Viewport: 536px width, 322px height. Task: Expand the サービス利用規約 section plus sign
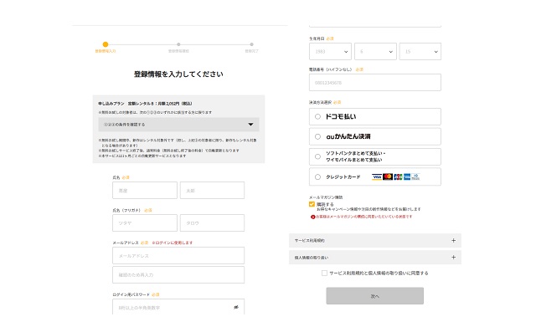coord(453,240)
